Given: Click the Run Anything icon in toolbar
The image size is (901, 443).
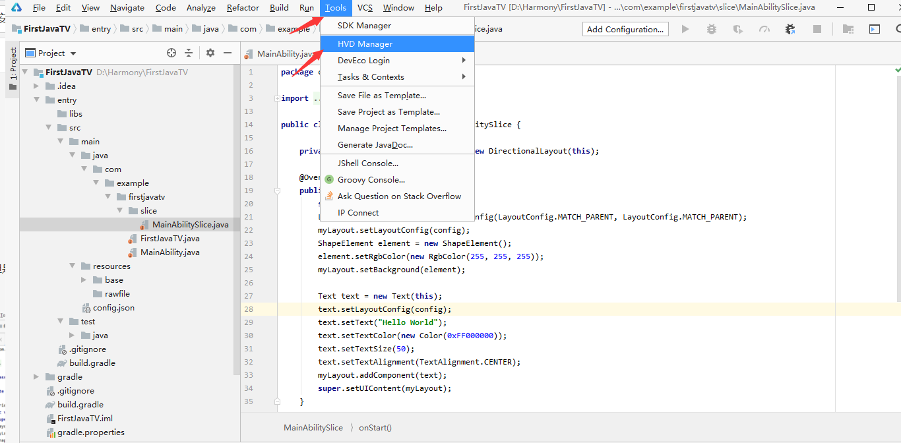Looking at the screenshot, I should 875,29.
